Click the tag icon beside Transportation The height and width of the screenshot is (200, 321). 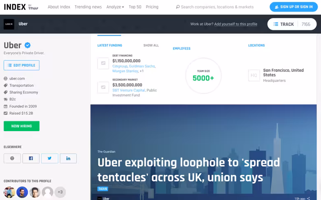tap(5, 85)
